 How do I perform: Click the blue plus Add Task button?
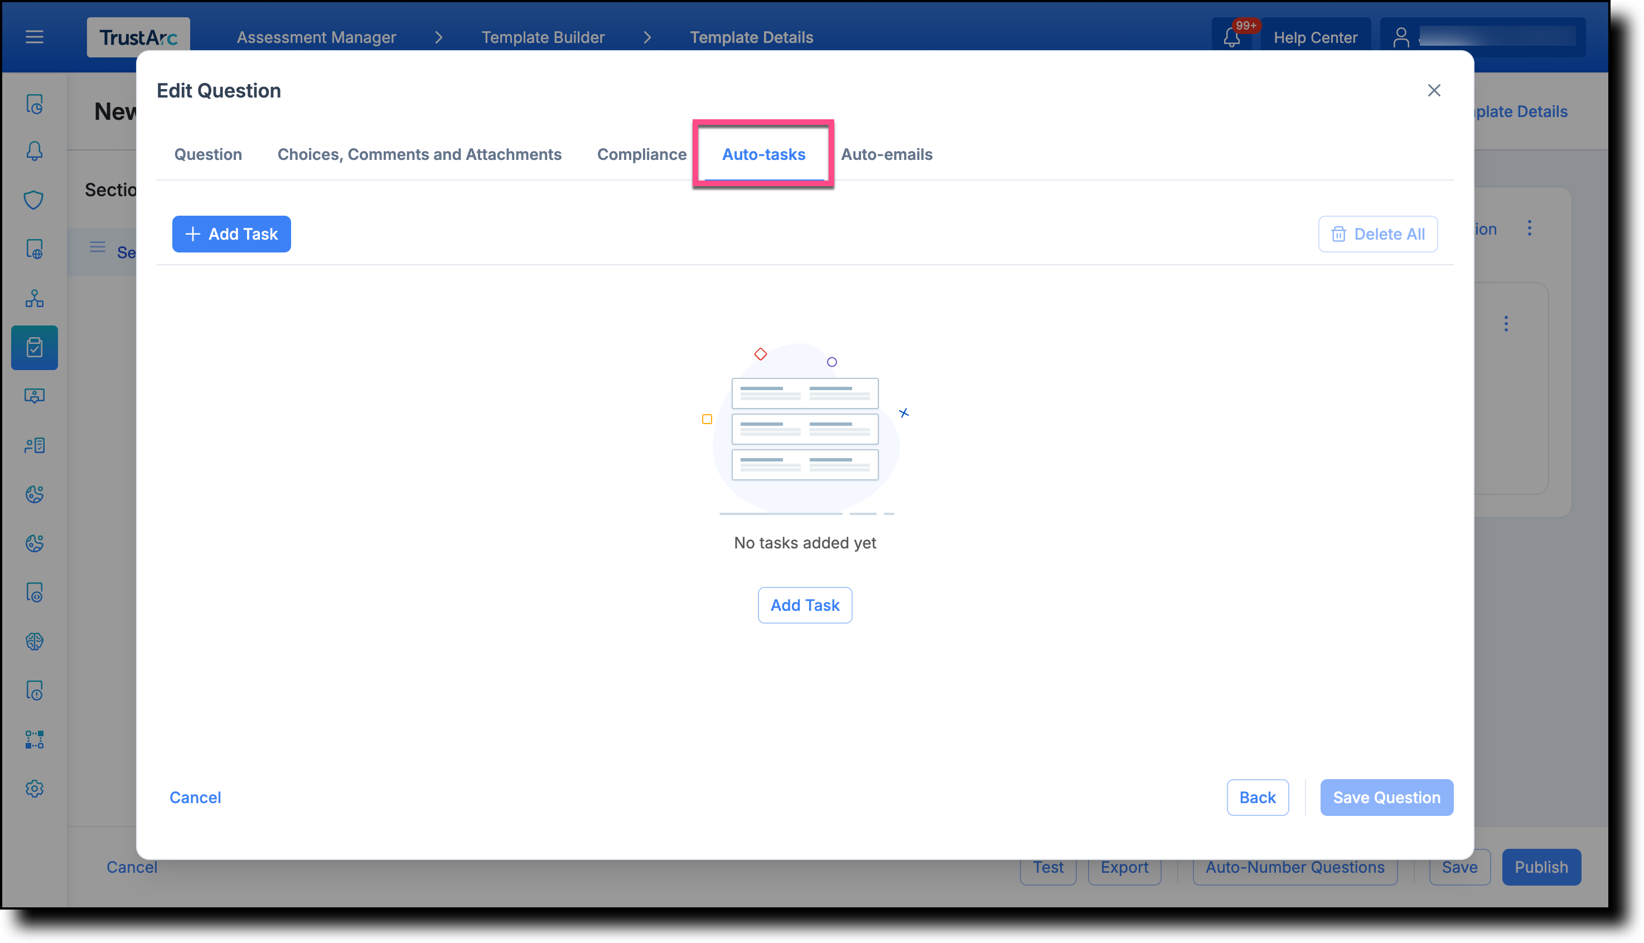tap(231, 234)
